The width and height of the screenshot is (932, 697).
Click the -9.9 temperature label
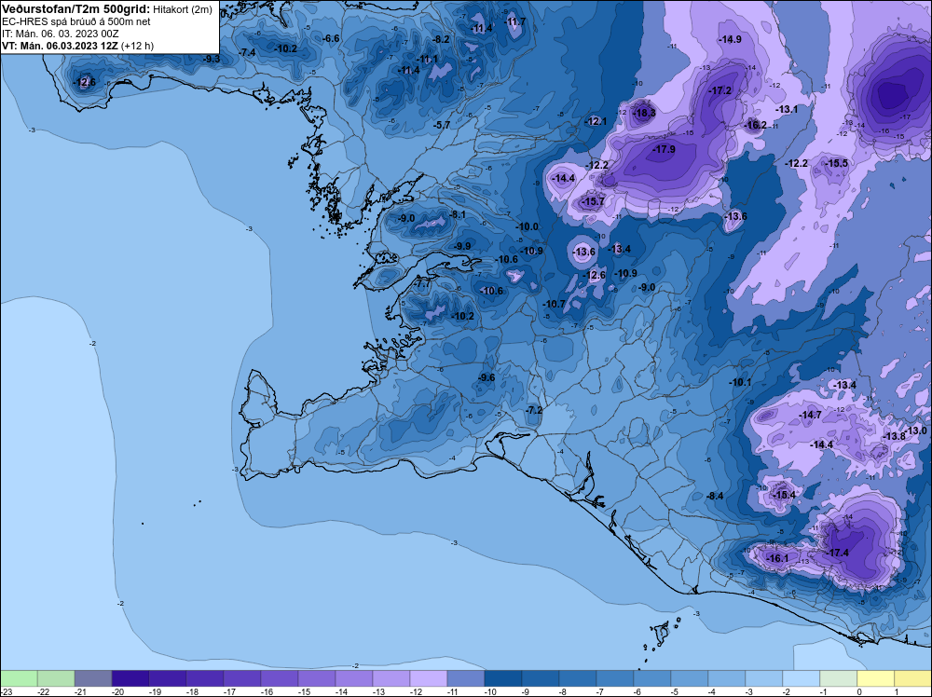pos(462,246)
